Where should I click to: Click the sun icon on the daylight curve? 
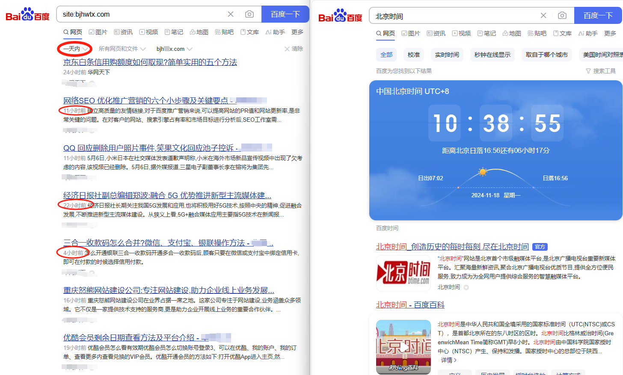[483, 172]
